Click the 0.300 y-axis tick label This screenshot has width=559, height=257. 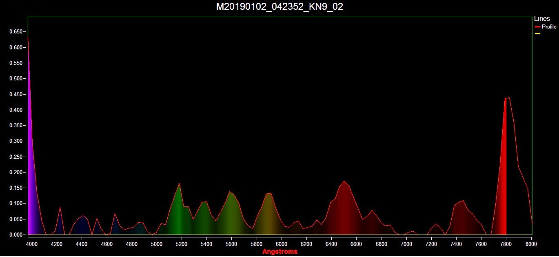pos(16,141)
